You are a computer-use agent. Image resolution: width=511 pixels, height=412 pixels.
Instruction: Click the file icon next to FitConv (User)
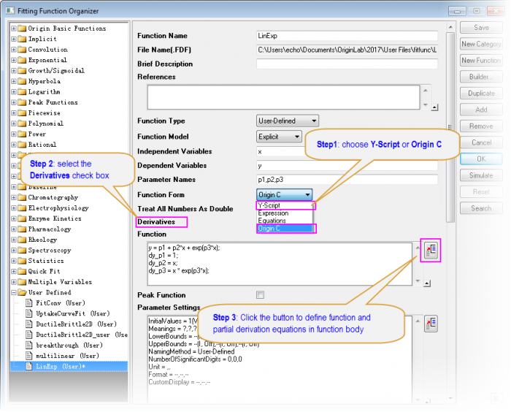click(29, 302)
